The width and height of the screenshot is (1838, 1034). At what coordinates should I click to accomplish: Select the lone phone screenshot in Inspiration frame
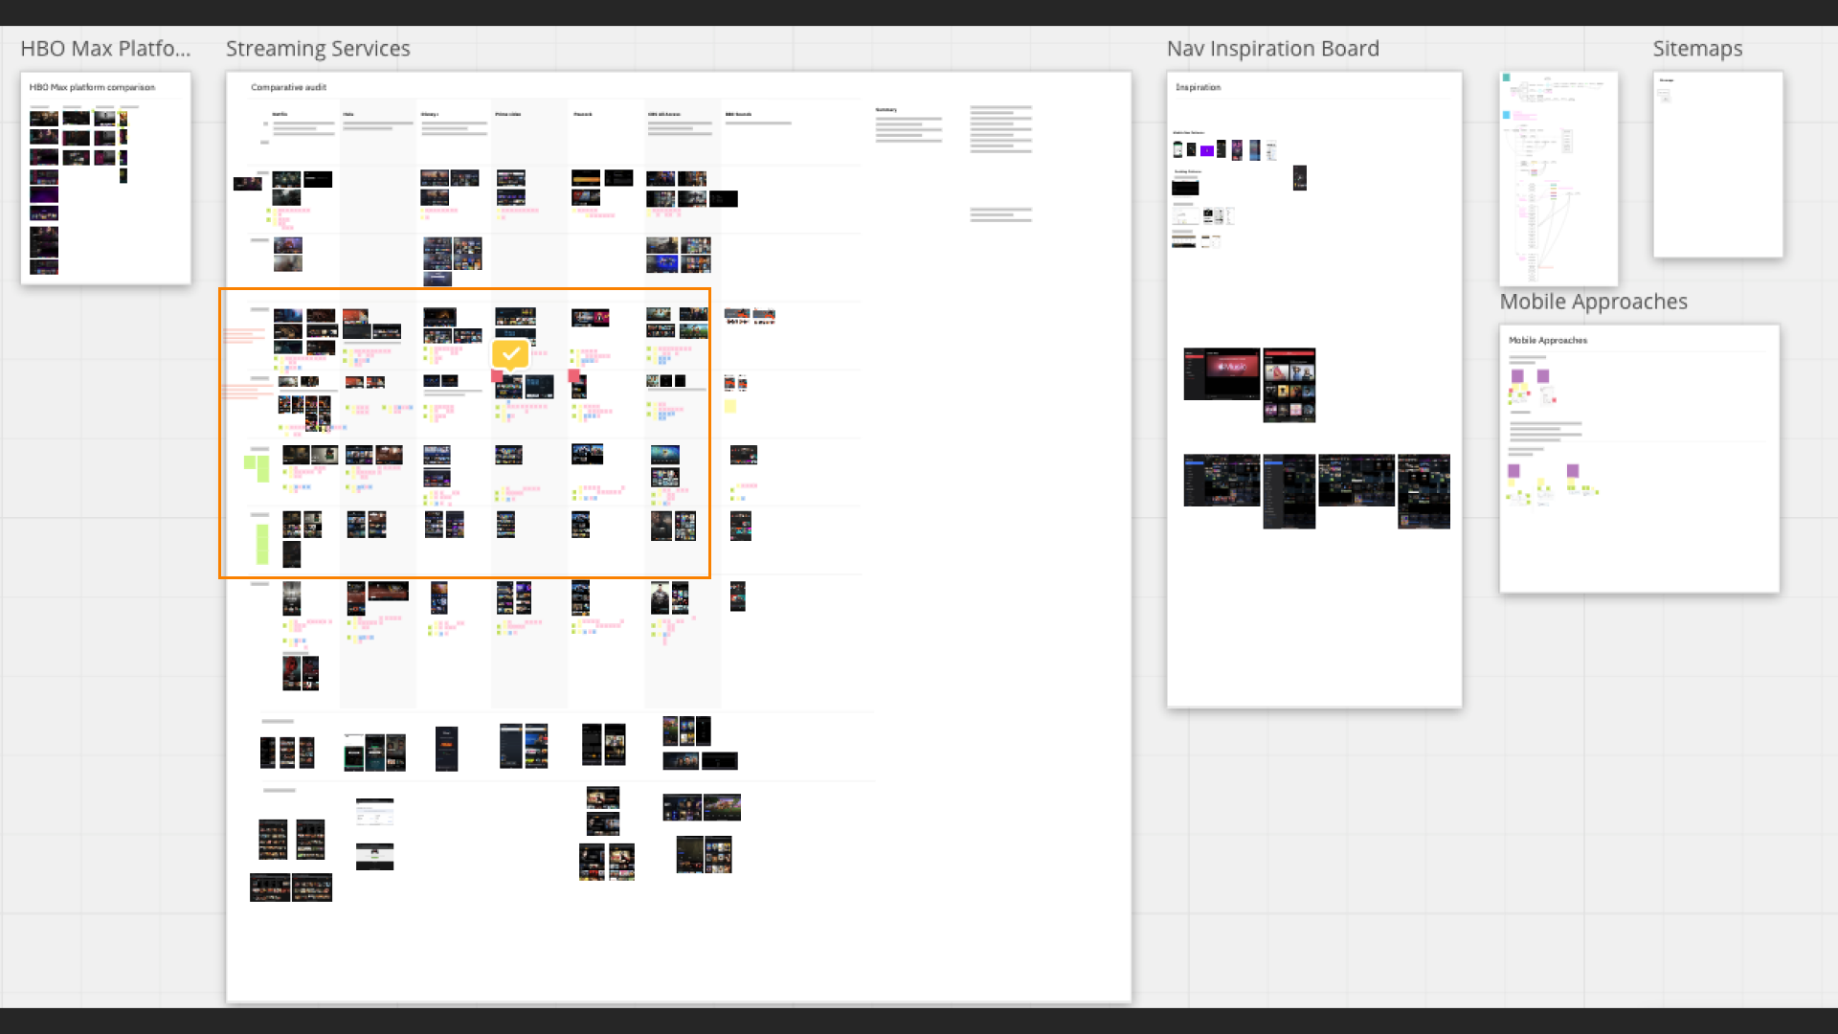[1299, 178]
